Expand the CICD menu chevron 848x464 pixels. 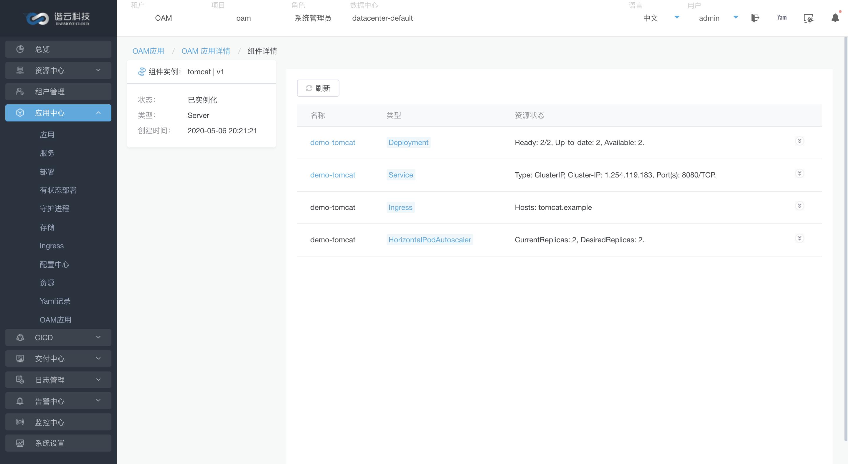pyautogui.click(x=98, y=337)
